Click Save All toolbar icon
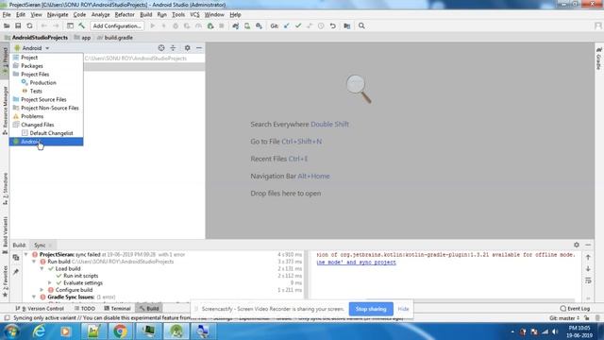604x340 pixels. [18, 25]
